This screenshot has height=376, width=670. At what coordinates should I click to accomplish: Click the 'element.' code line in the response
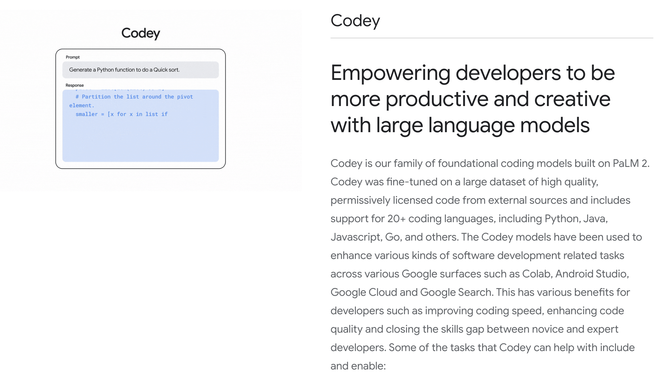tap(81, 105)
